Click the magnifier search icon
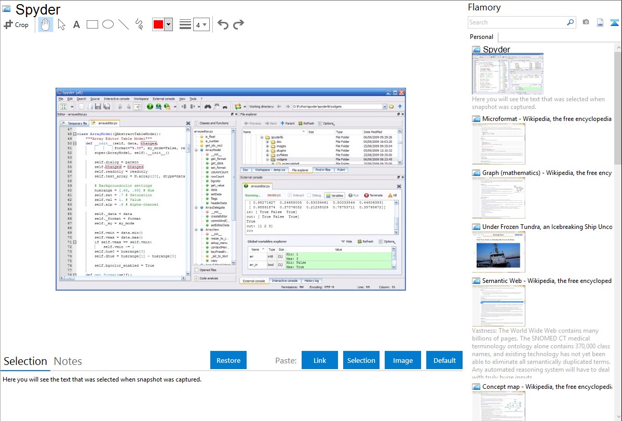The height and width of the screenshot is (421, 622). [x=570, y=22]
